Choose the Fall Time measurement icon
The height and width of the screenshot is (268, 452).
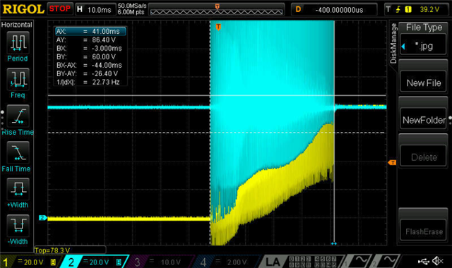tap(18, 152)
